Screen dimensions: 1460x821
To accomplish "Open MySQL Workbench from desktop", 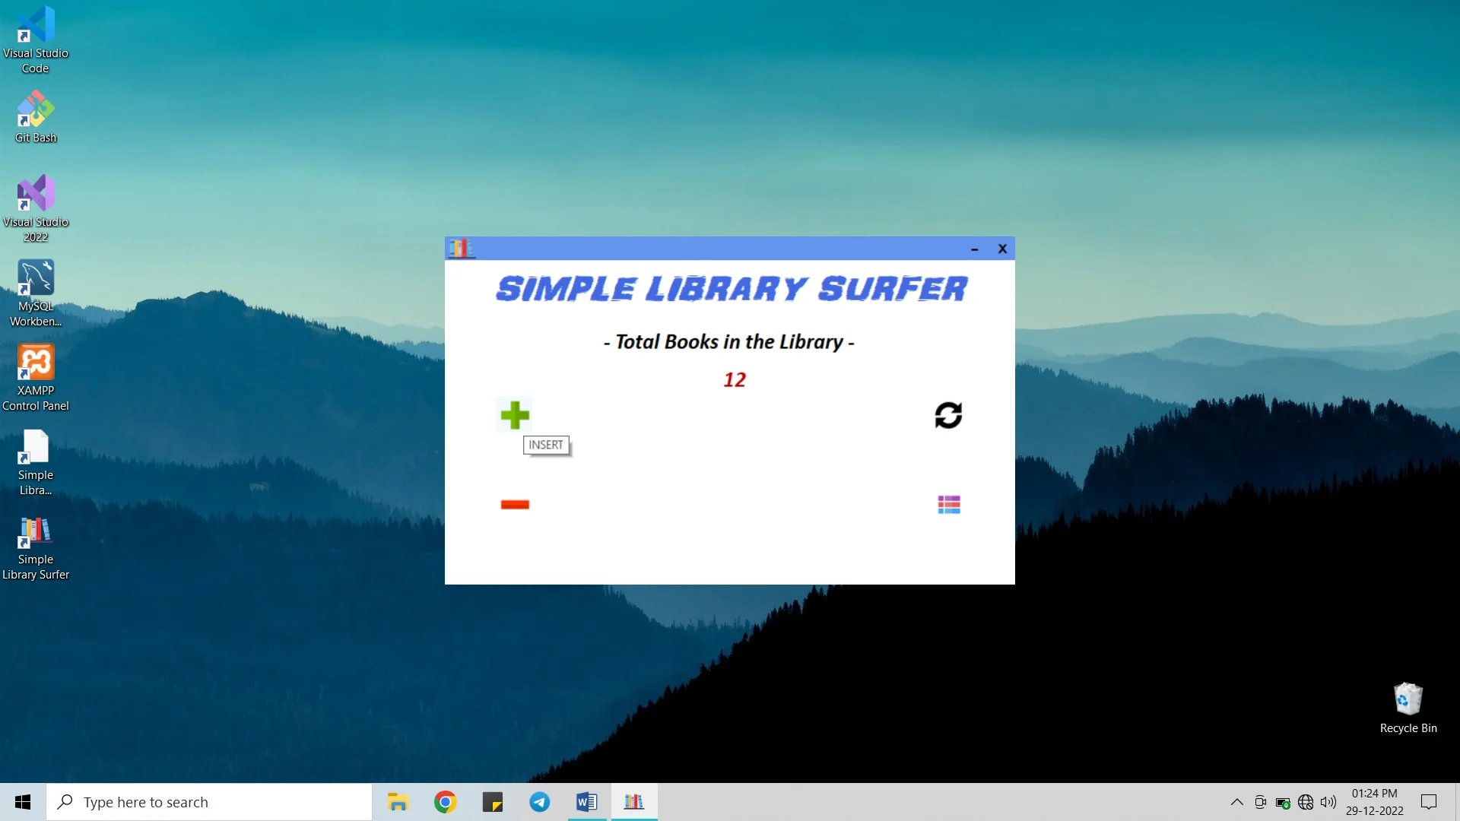I will click(x=35, y=290).
